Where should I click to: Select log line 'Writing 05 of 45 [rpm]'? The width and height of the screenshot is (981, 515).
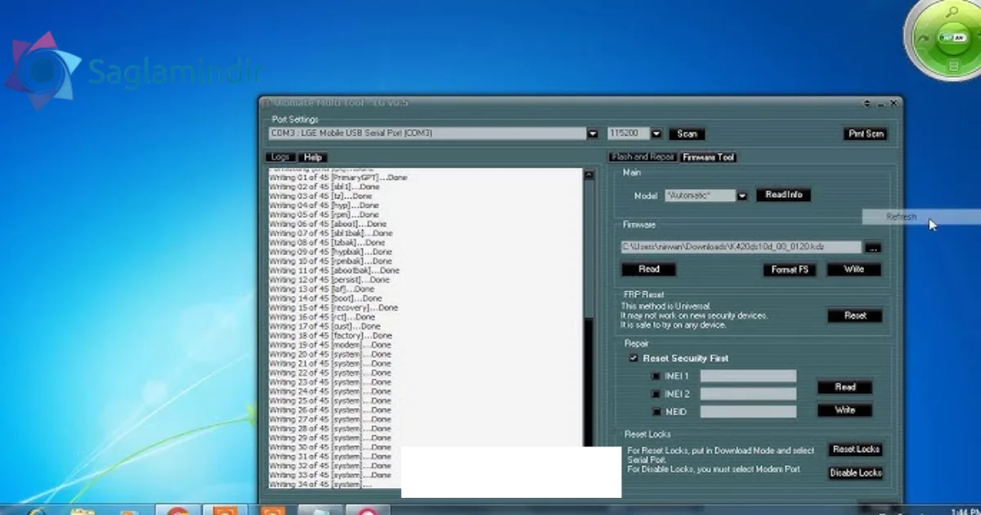(x=324, y=214)
